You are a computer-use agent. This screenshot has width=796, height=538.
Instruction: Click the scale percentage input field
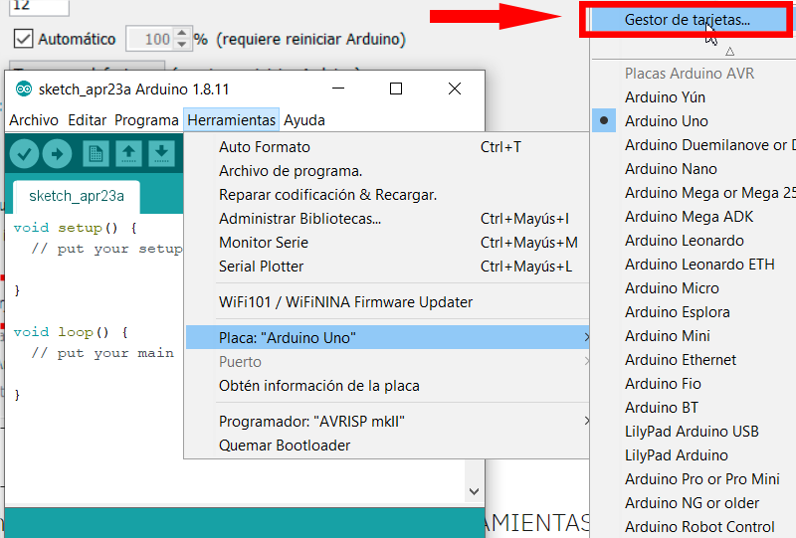149,40
